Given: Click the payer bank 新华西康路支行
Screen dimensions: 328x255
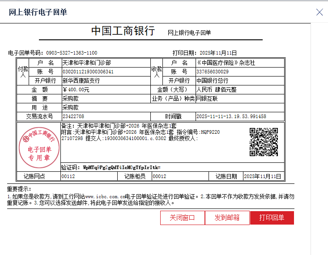Looking at the screenshot, I should (x=81, y=81).
